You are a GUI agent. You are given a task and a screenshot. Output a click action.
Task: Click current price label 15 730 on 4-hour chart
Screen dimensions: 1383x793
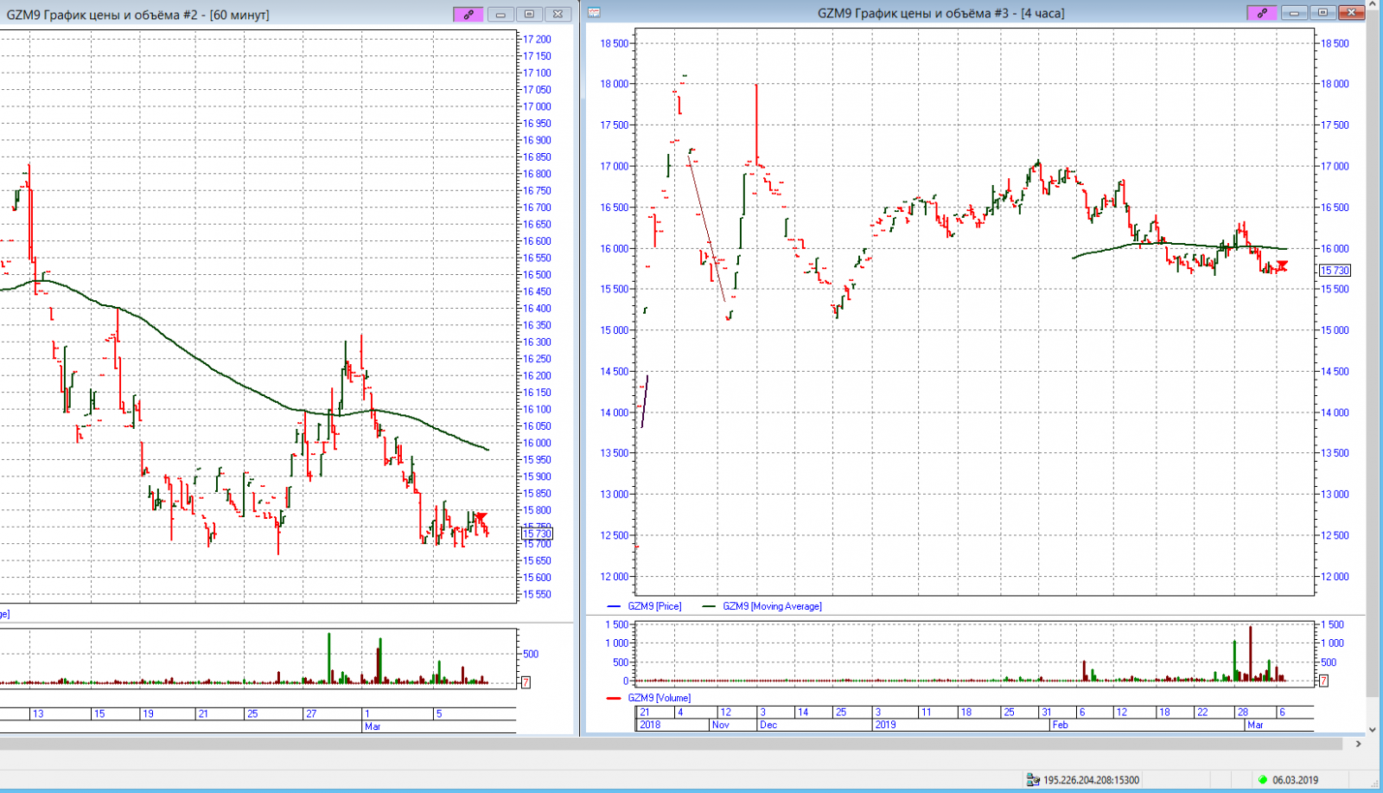coord(1335,271)
